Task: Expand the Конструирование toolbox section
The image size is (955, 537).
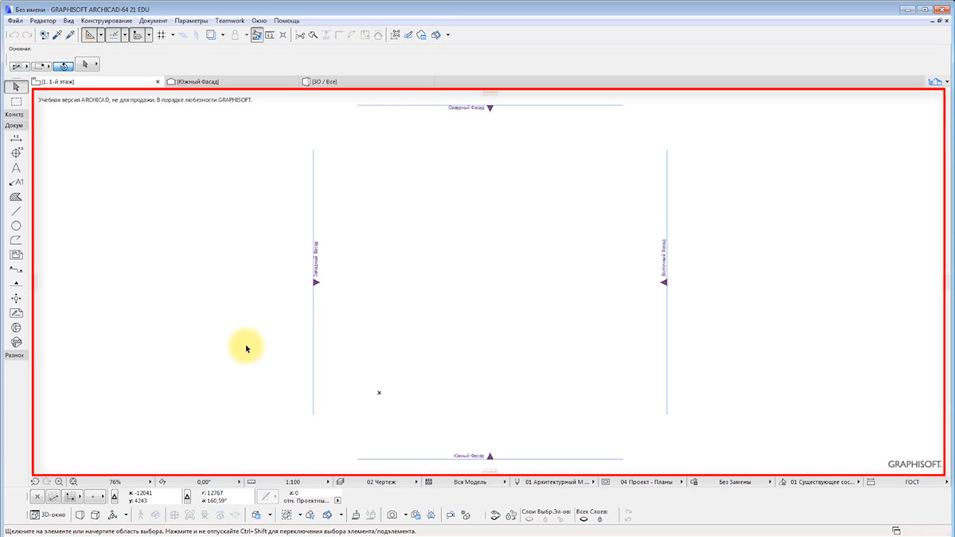Action: point(14,115)
